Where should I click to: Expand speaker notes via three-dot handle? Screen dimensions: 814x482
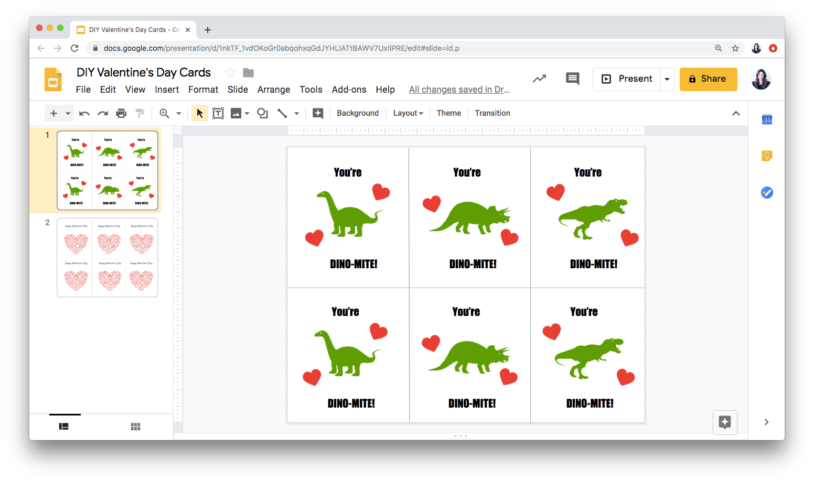tap(460, 436)
